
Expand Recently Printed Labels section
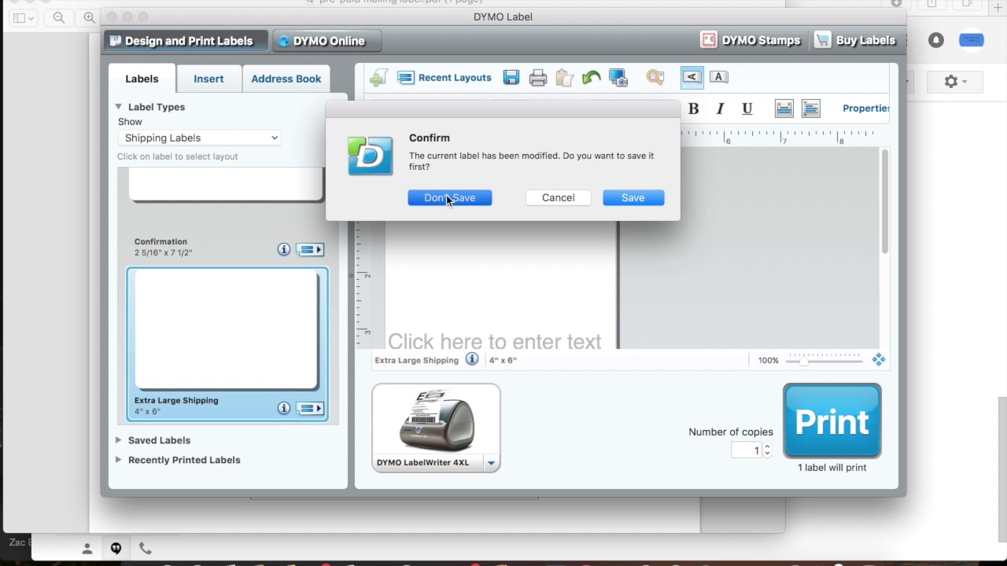118,460
